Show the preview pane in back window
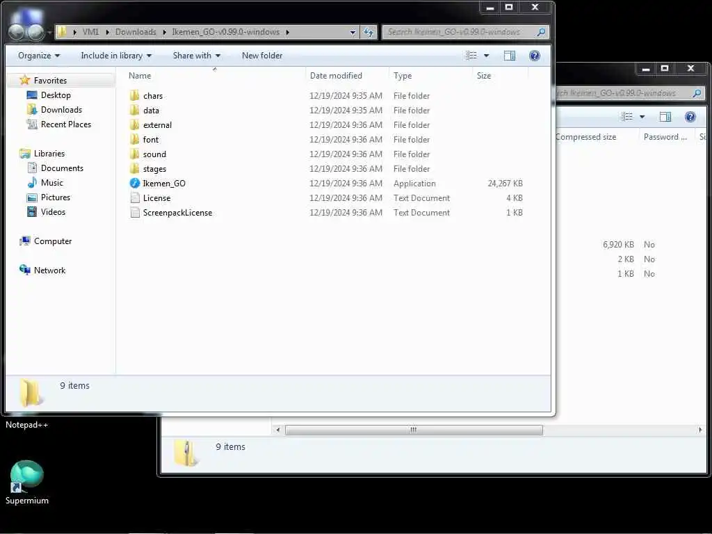 pyautogui.click(x=665, y=117)
